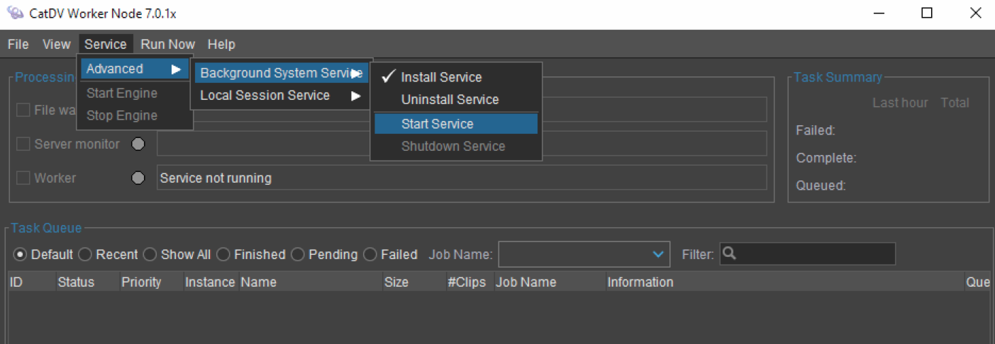Open the View menu

56,44
